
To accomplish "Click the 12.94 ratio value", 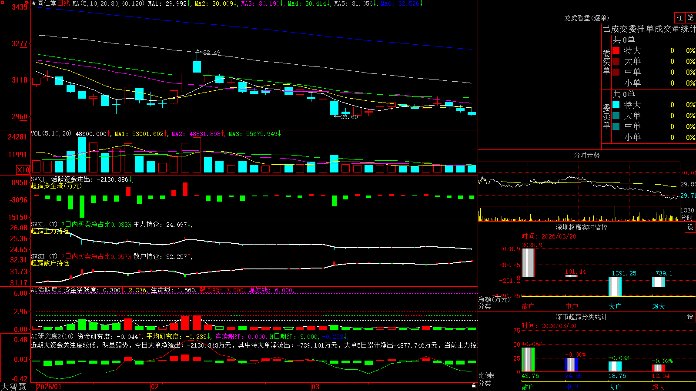I will click(x=661, y=376).
